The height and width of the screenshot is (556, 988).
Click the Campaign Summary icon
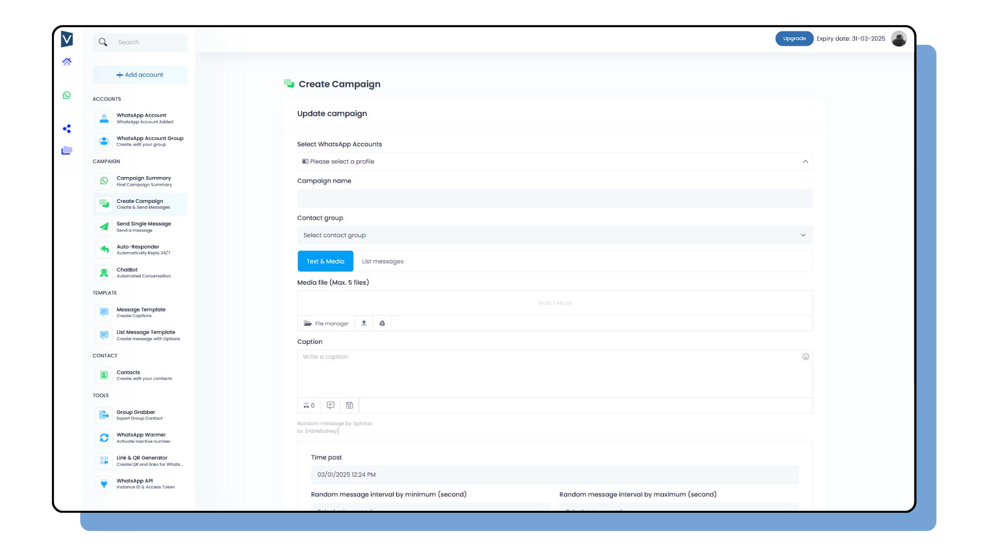(x=104, y=180)
